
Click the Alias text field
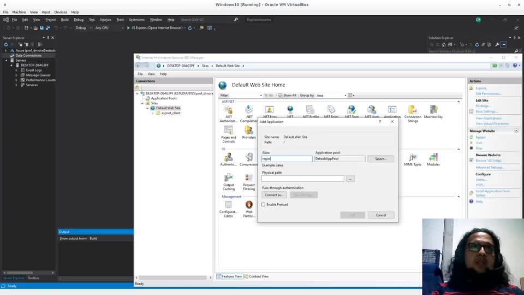pos(287,159)
